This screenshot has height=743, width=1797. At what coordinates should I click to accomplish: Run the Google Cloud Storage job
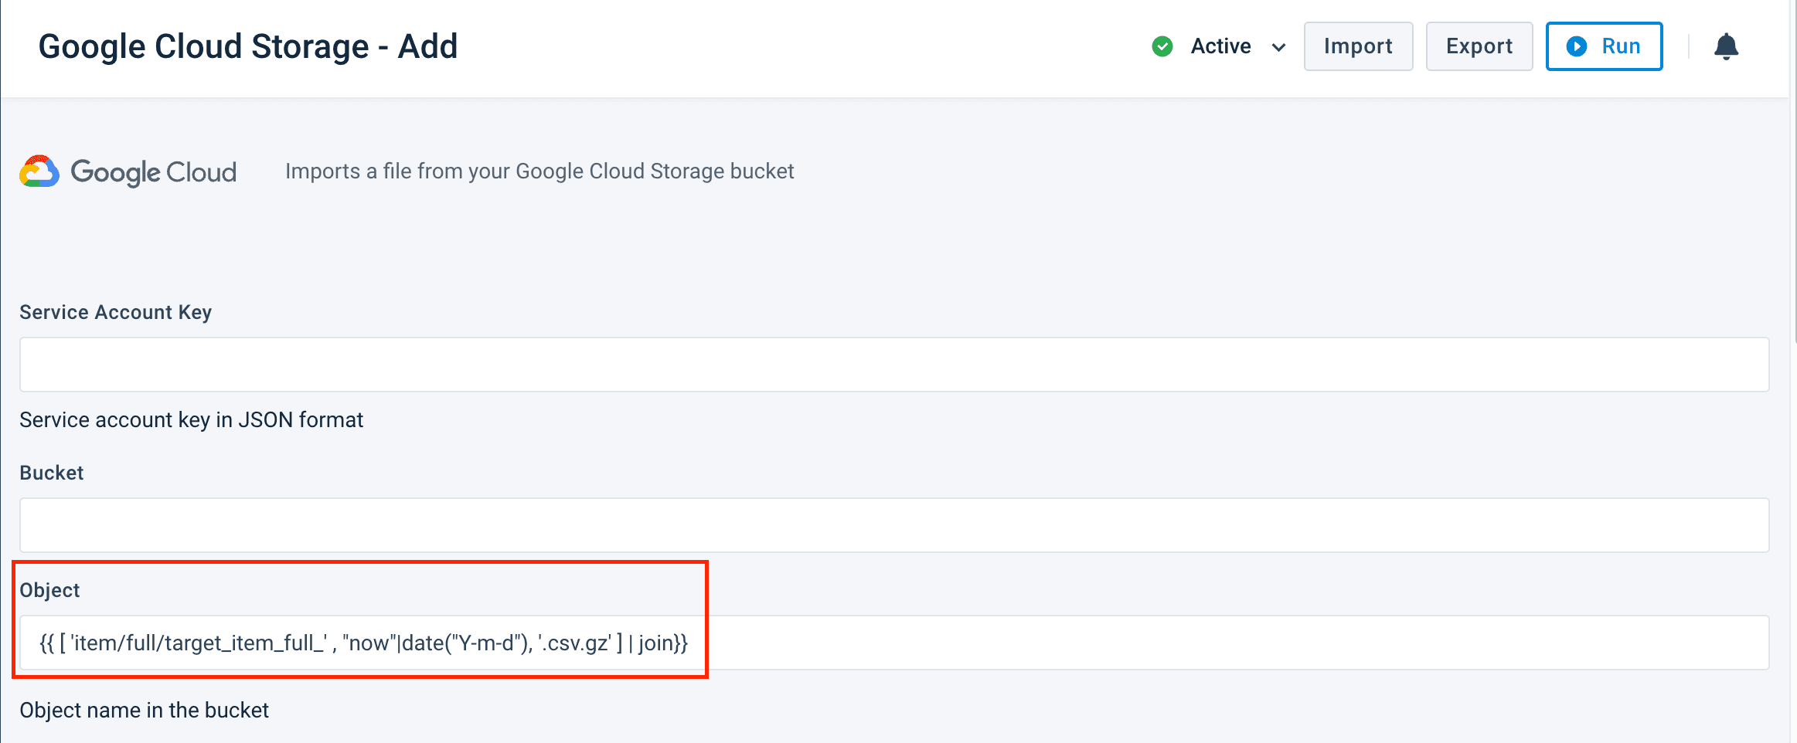pyautogui.click(x=1604, y=47)
